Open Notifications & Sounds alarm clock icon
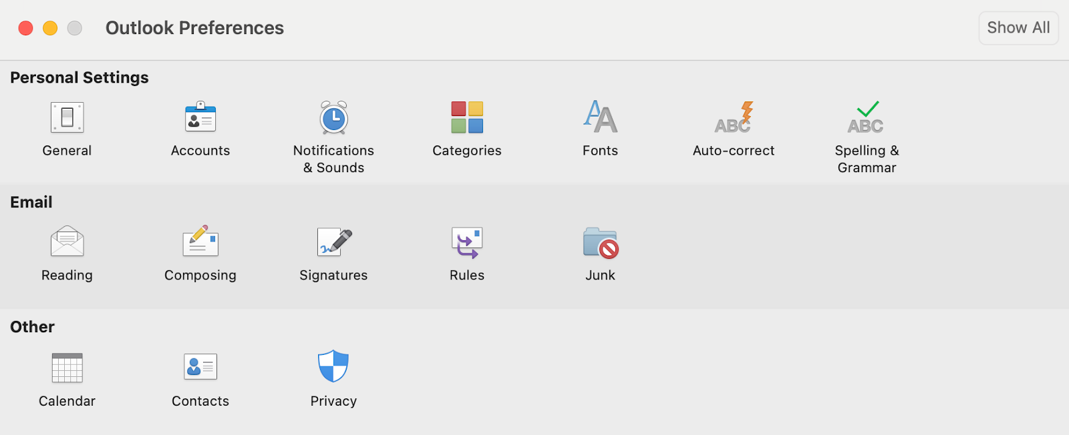This screenshot has width=1069, height=435. tap(333, 117)
